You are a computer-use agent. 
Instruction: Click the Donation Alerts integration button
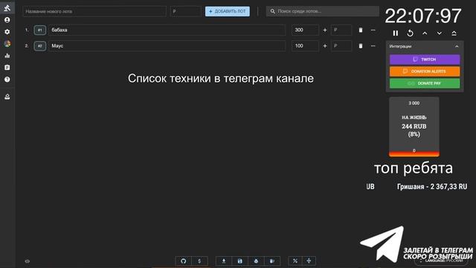pos(425,71)
